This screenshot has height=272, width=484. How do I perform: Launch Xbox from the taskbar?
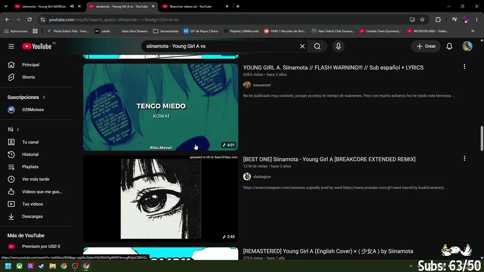tap(19, 266)
